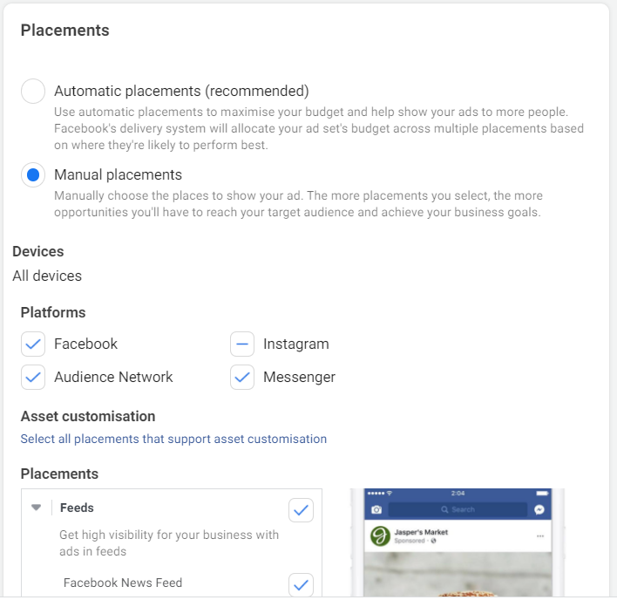
Task: Click Select all placements that support asset customisation
Action: click(x=173, y=439)
